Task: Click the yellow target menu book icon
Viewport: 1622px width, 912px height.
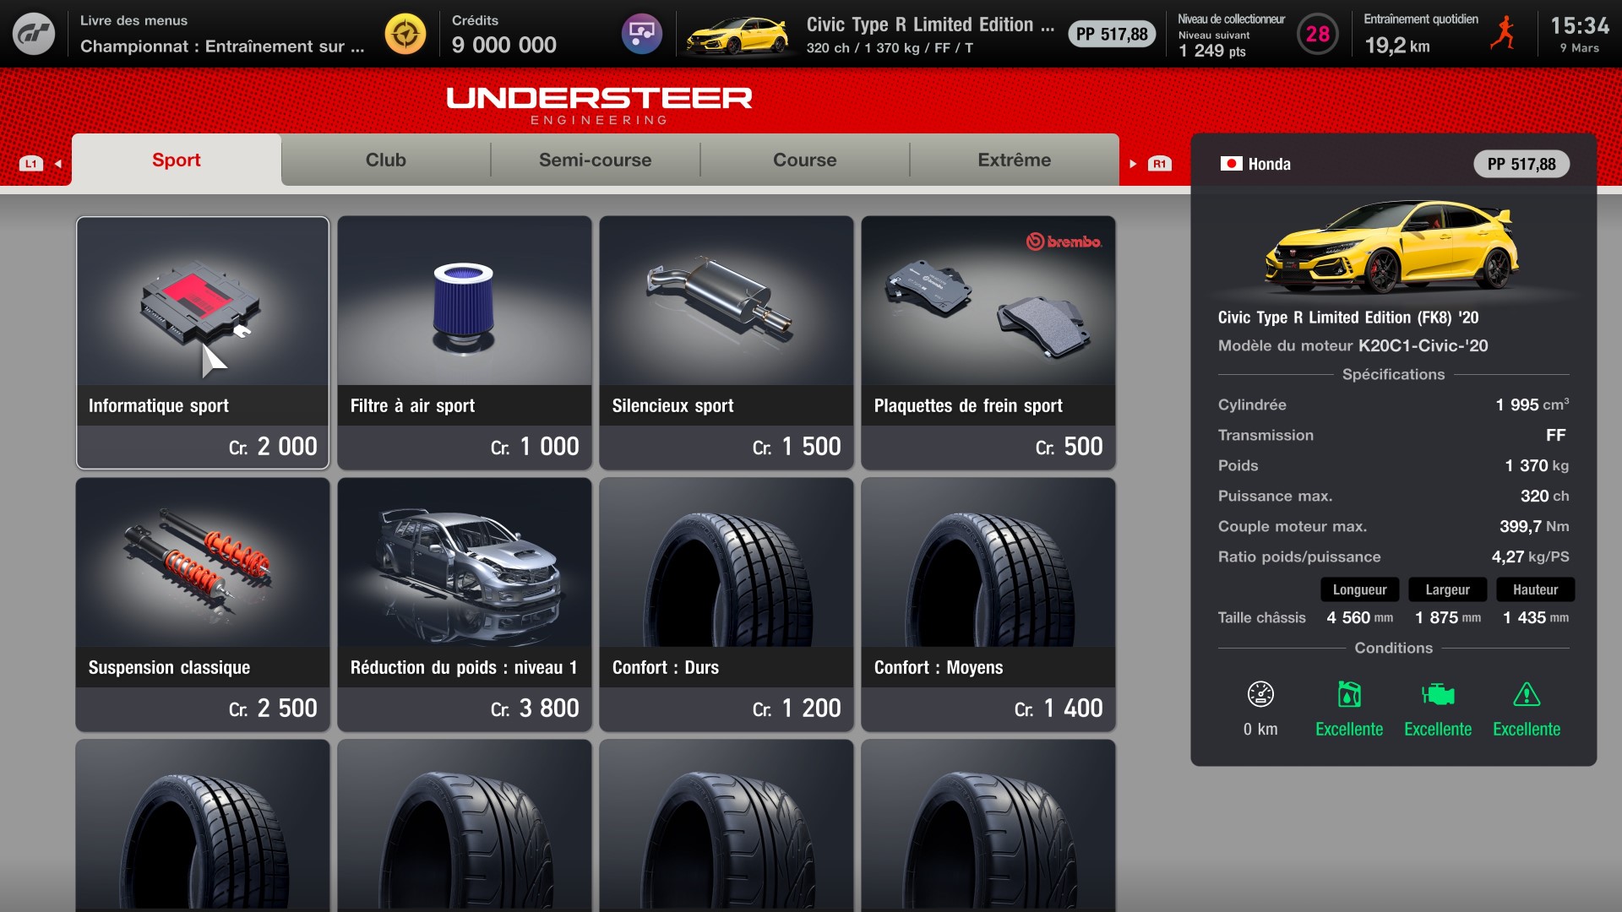Action: (x=405, y=34)
